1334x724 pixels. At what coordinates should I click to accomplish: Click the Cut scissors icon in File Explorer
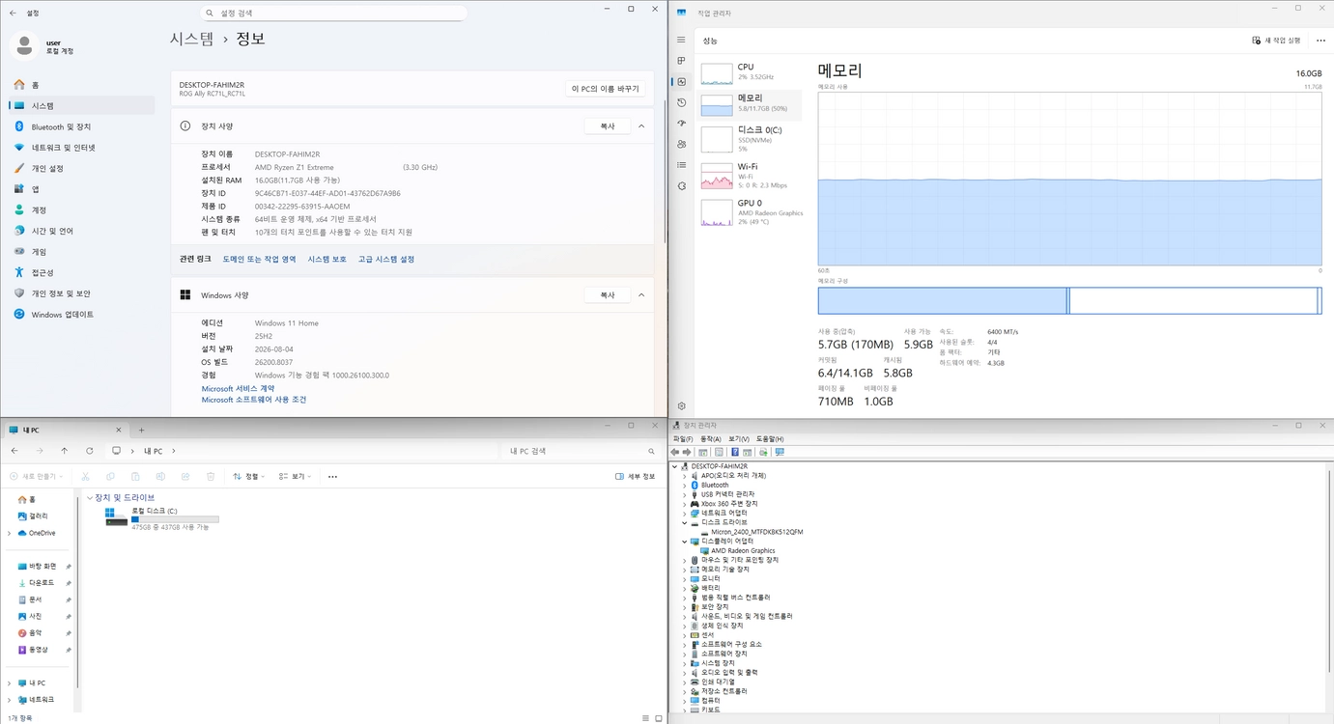(85, 476)
